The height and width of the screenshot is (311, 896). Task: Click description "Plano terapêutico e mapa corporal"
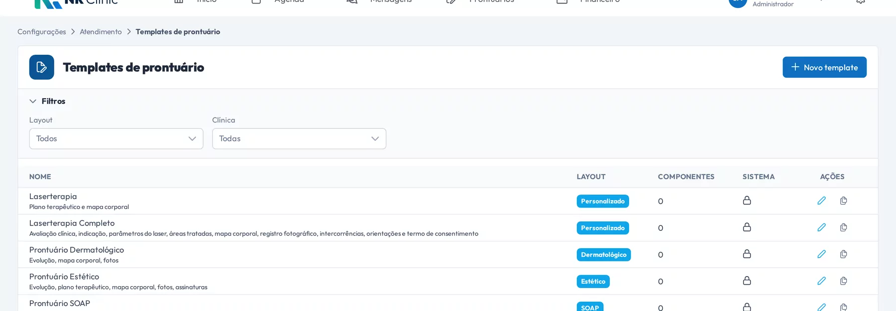click(x=79, y=207)
